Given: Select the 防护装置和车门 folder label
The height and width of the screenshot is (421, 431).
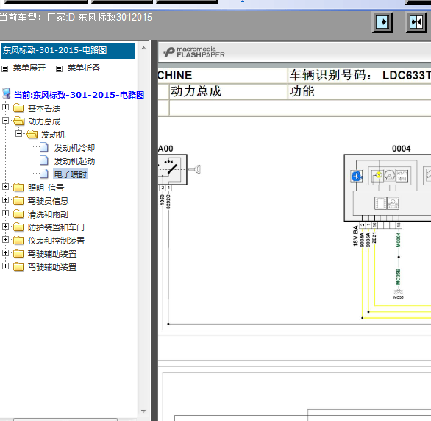Looking at the screenshot, I should tap(56, 227).
